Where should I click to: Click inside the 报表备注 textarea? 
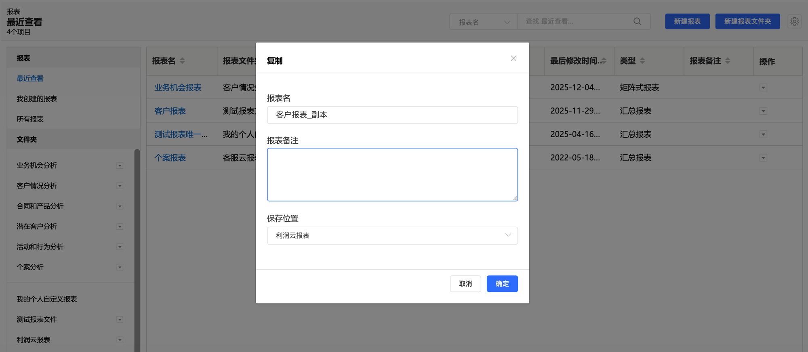point(392,174)
